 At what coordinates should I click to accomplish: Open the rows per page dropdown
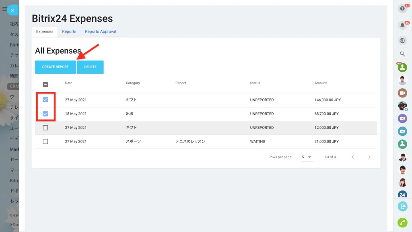tap(307, 157)
